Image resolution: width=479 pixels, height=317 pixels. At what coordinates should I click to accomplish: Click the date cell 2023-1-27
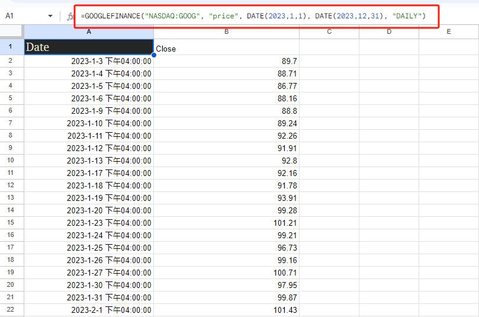pos(89,273)
